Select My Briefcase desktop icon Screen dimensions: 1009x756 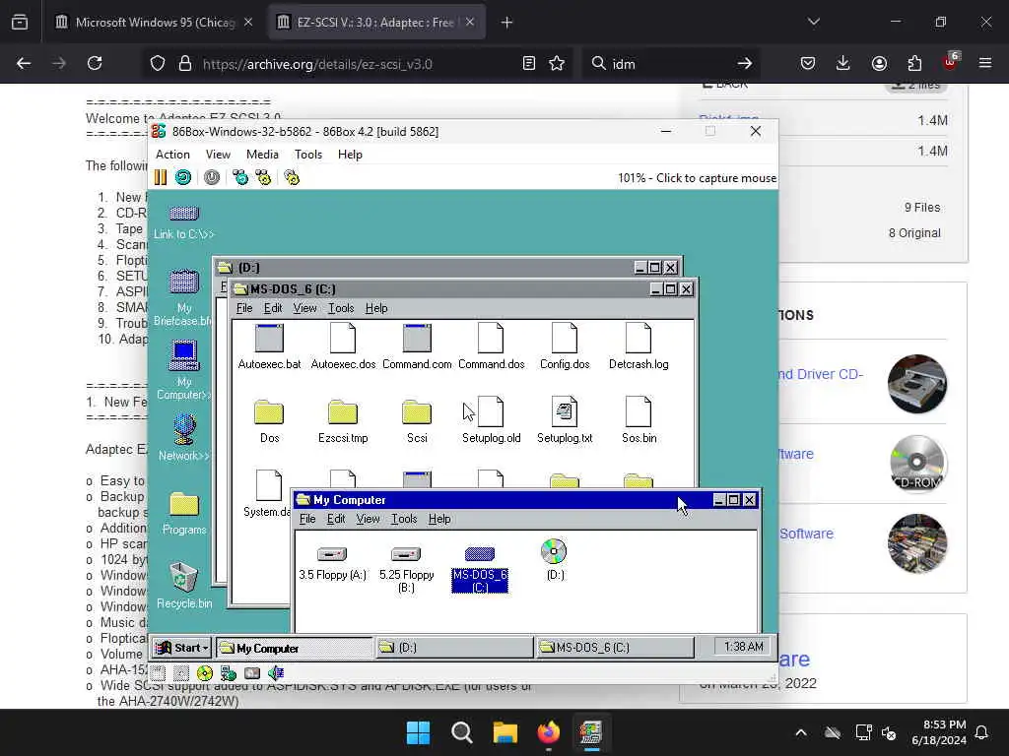pyautogui.click(x=184, y=297)
